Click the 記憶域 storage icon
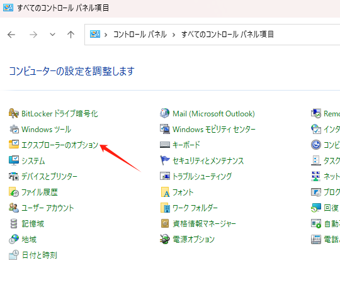Image resolution: width=340 pixels, height=290 pixels. click(x=14, y=223)
